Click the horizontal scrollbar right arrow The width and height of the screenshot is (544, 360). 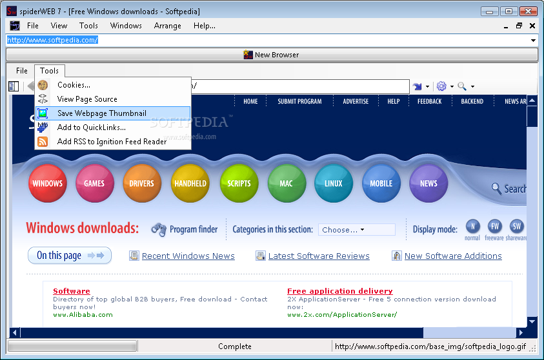521,333
